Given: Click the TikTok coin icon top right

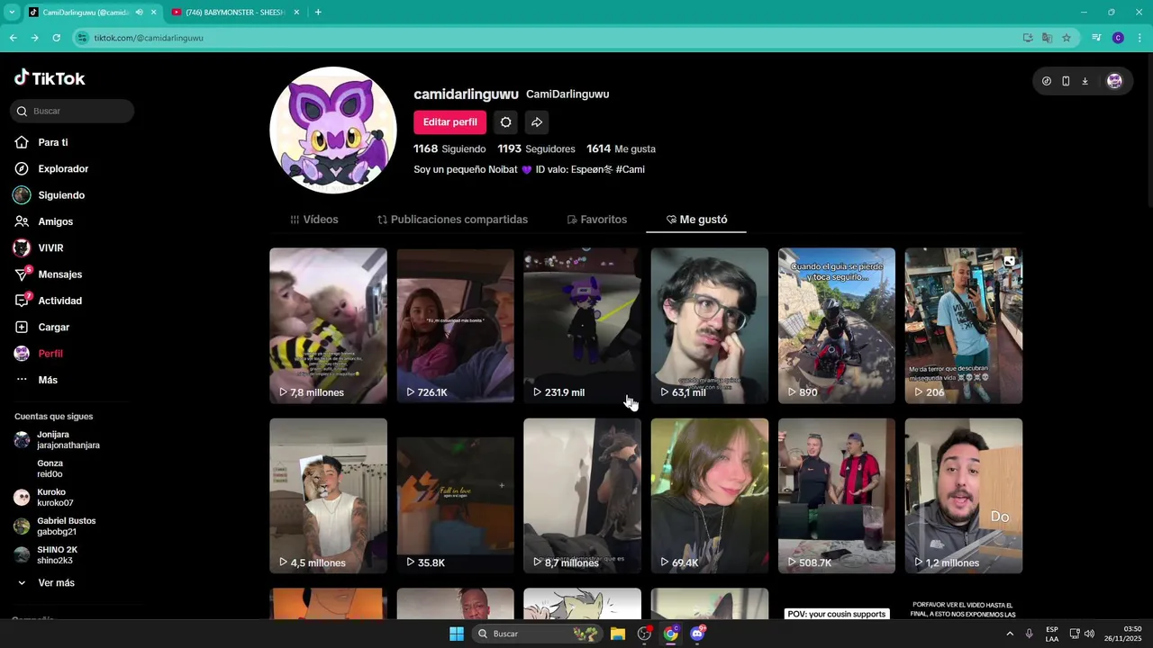Looking at the screenshot, I should (x=1046, y=81).
